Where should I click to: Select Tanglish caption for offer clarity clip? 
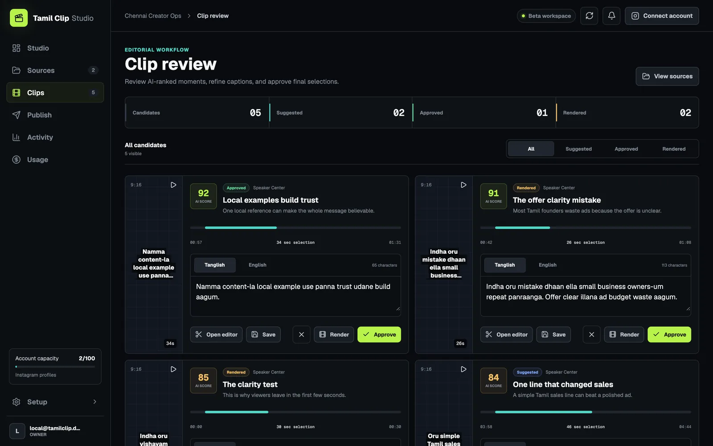point(505,265)
